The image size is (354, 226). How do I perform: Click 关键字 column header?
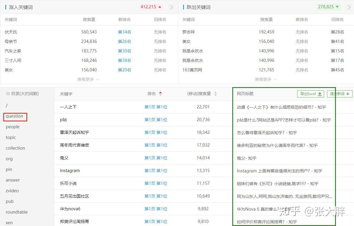coord(66,94)
